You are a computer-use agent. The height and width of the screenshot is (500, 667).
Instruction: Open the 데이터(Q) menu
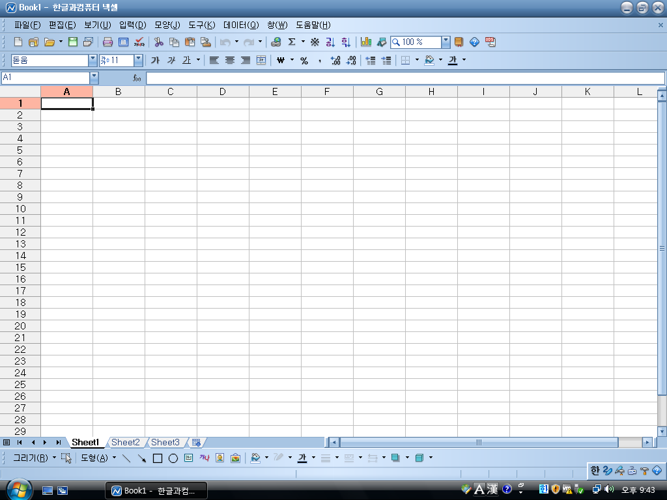241,25
